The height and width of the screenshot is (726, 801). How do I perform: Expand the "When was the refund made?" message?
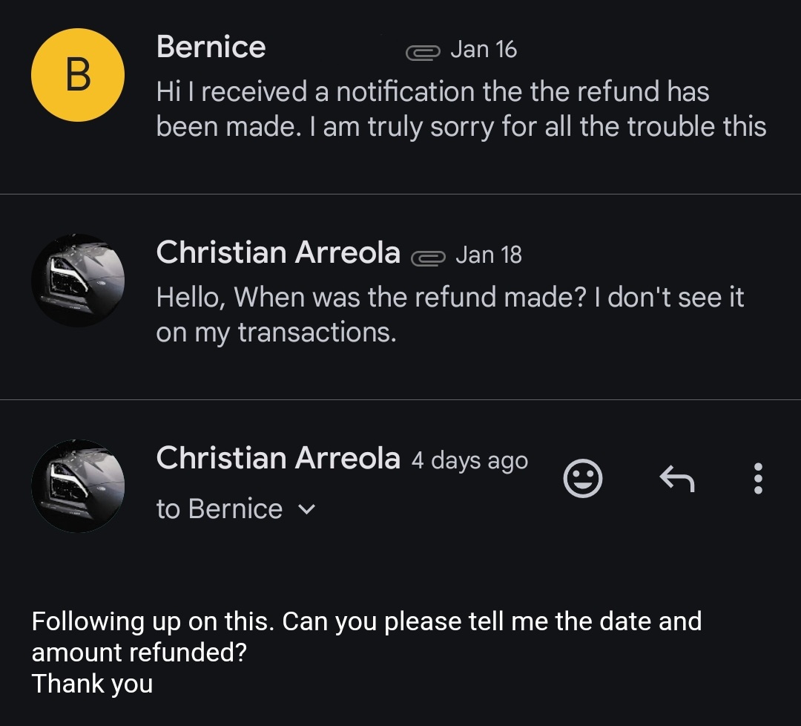point(449,315)
